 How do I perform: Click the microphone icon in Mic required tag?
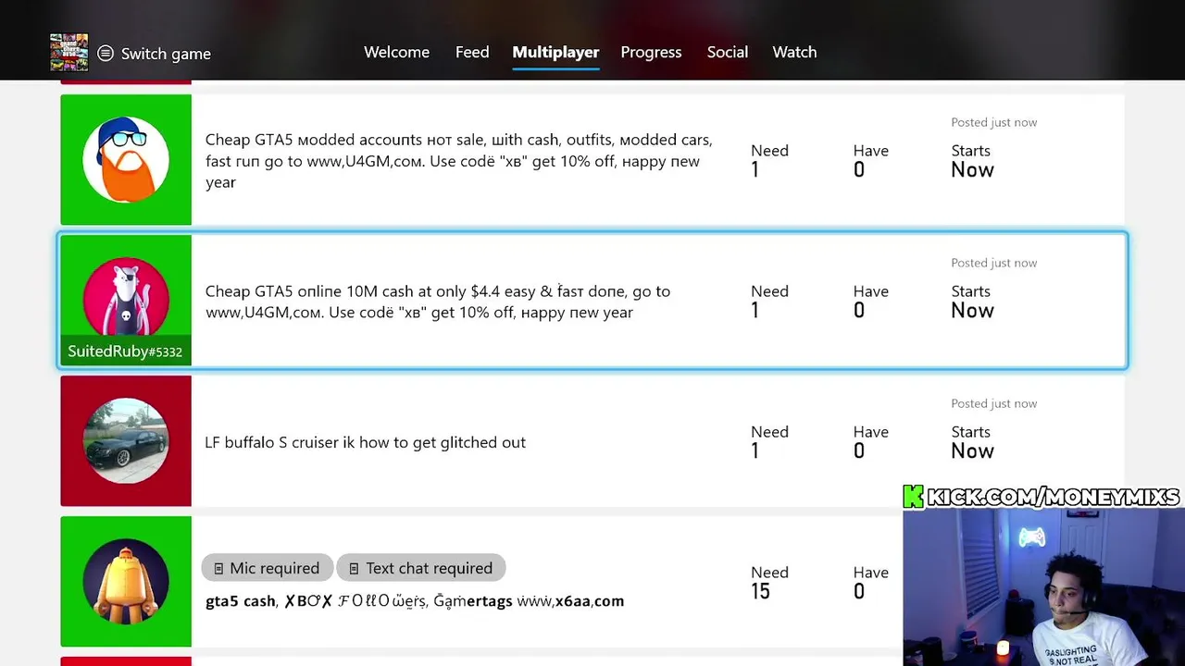click(x=218, y=569)
